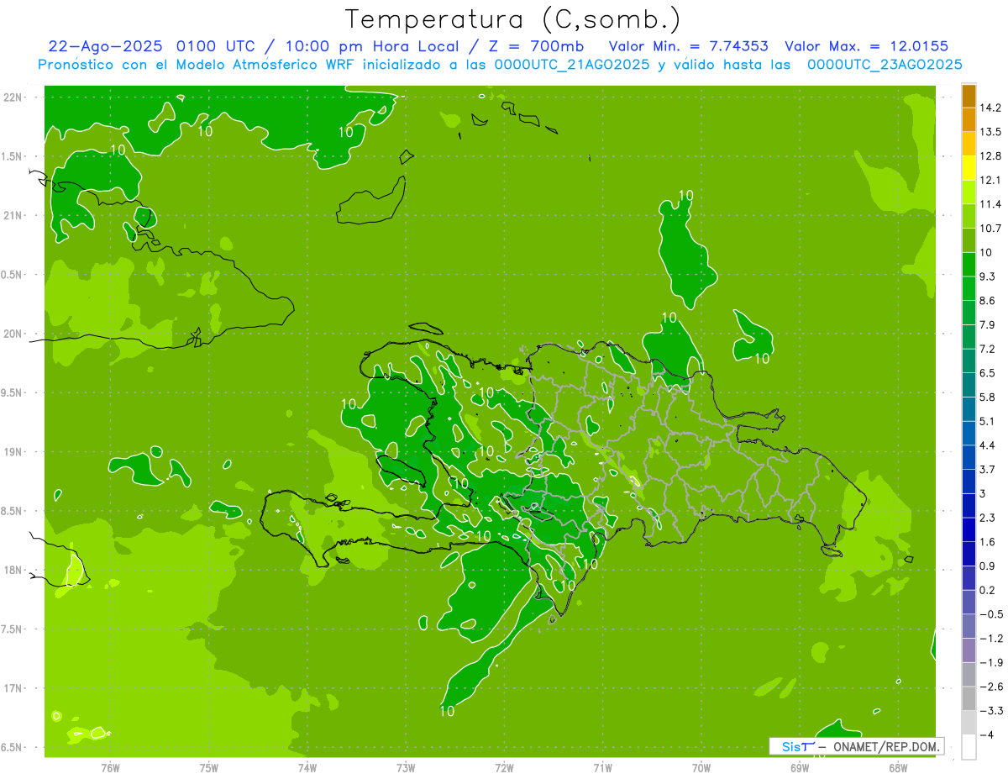Screen dimensions: 1008x779
Task: Click the longitude label "76W"
Action: coord(110,768)
